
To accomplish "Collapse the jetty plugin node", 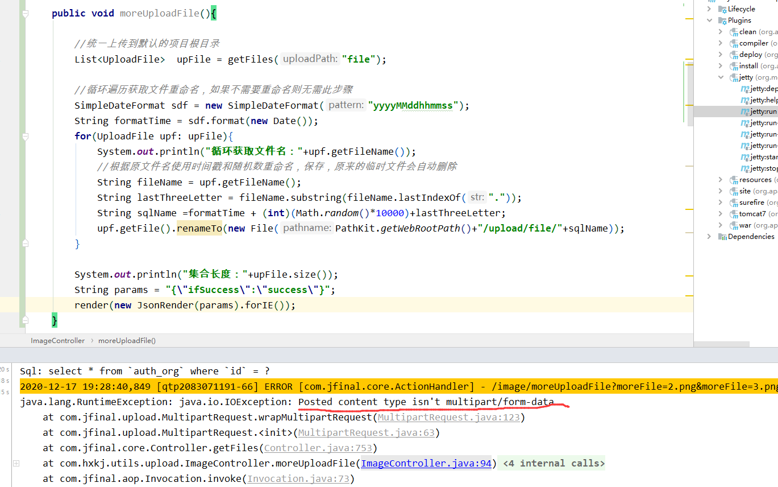I will [x=721, y=77].
